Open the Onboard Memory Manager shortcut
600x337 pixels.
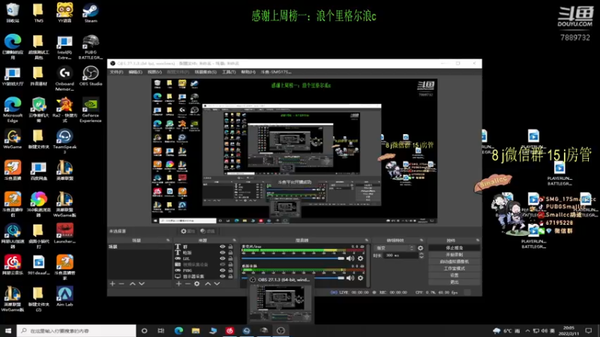(64, 79)
